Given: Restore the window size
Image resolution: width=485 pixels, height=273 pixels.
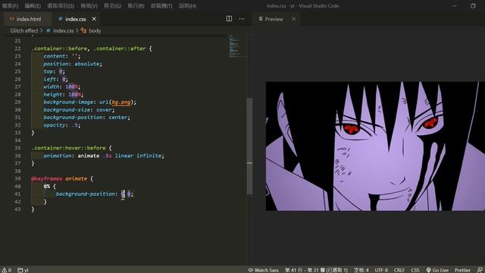Looking at the screenshot, I should 473,6.
